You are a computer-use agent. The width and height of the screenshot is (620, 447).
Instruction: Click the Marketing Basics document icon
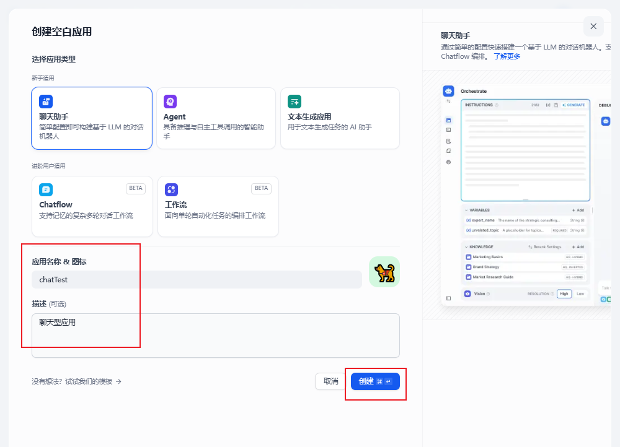[x=469, y=257]
